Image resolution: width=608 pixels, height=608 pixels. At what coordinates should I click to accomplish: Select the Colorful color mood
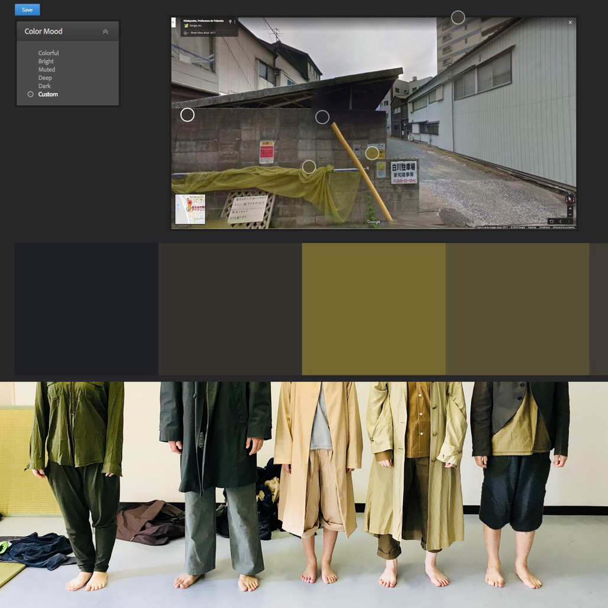point(48,53)
